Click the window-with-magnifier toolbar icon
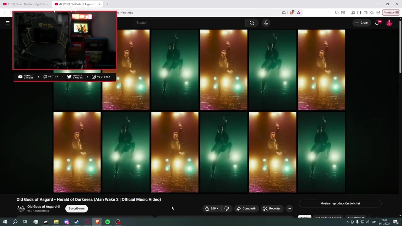 click(x=343, y=13)
